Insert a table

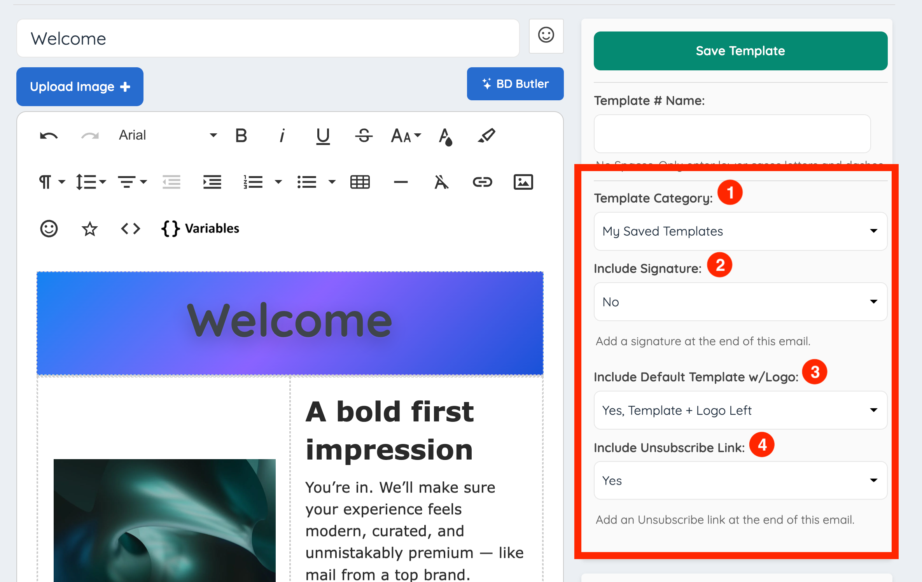(x=360, y=182)
